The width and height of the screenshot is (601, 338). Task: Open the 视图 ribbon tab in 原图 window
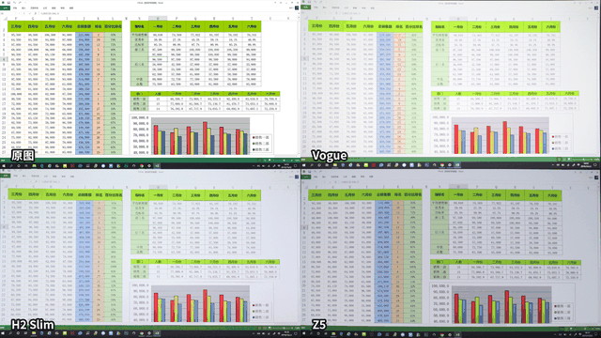tap(71, 8)
